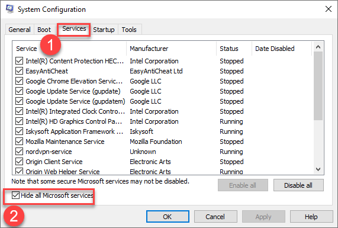Image resolution: width=338 pixels, height=228 pixels.
Task: Click the System Configuration title bar icon
Action: point(9,9)
